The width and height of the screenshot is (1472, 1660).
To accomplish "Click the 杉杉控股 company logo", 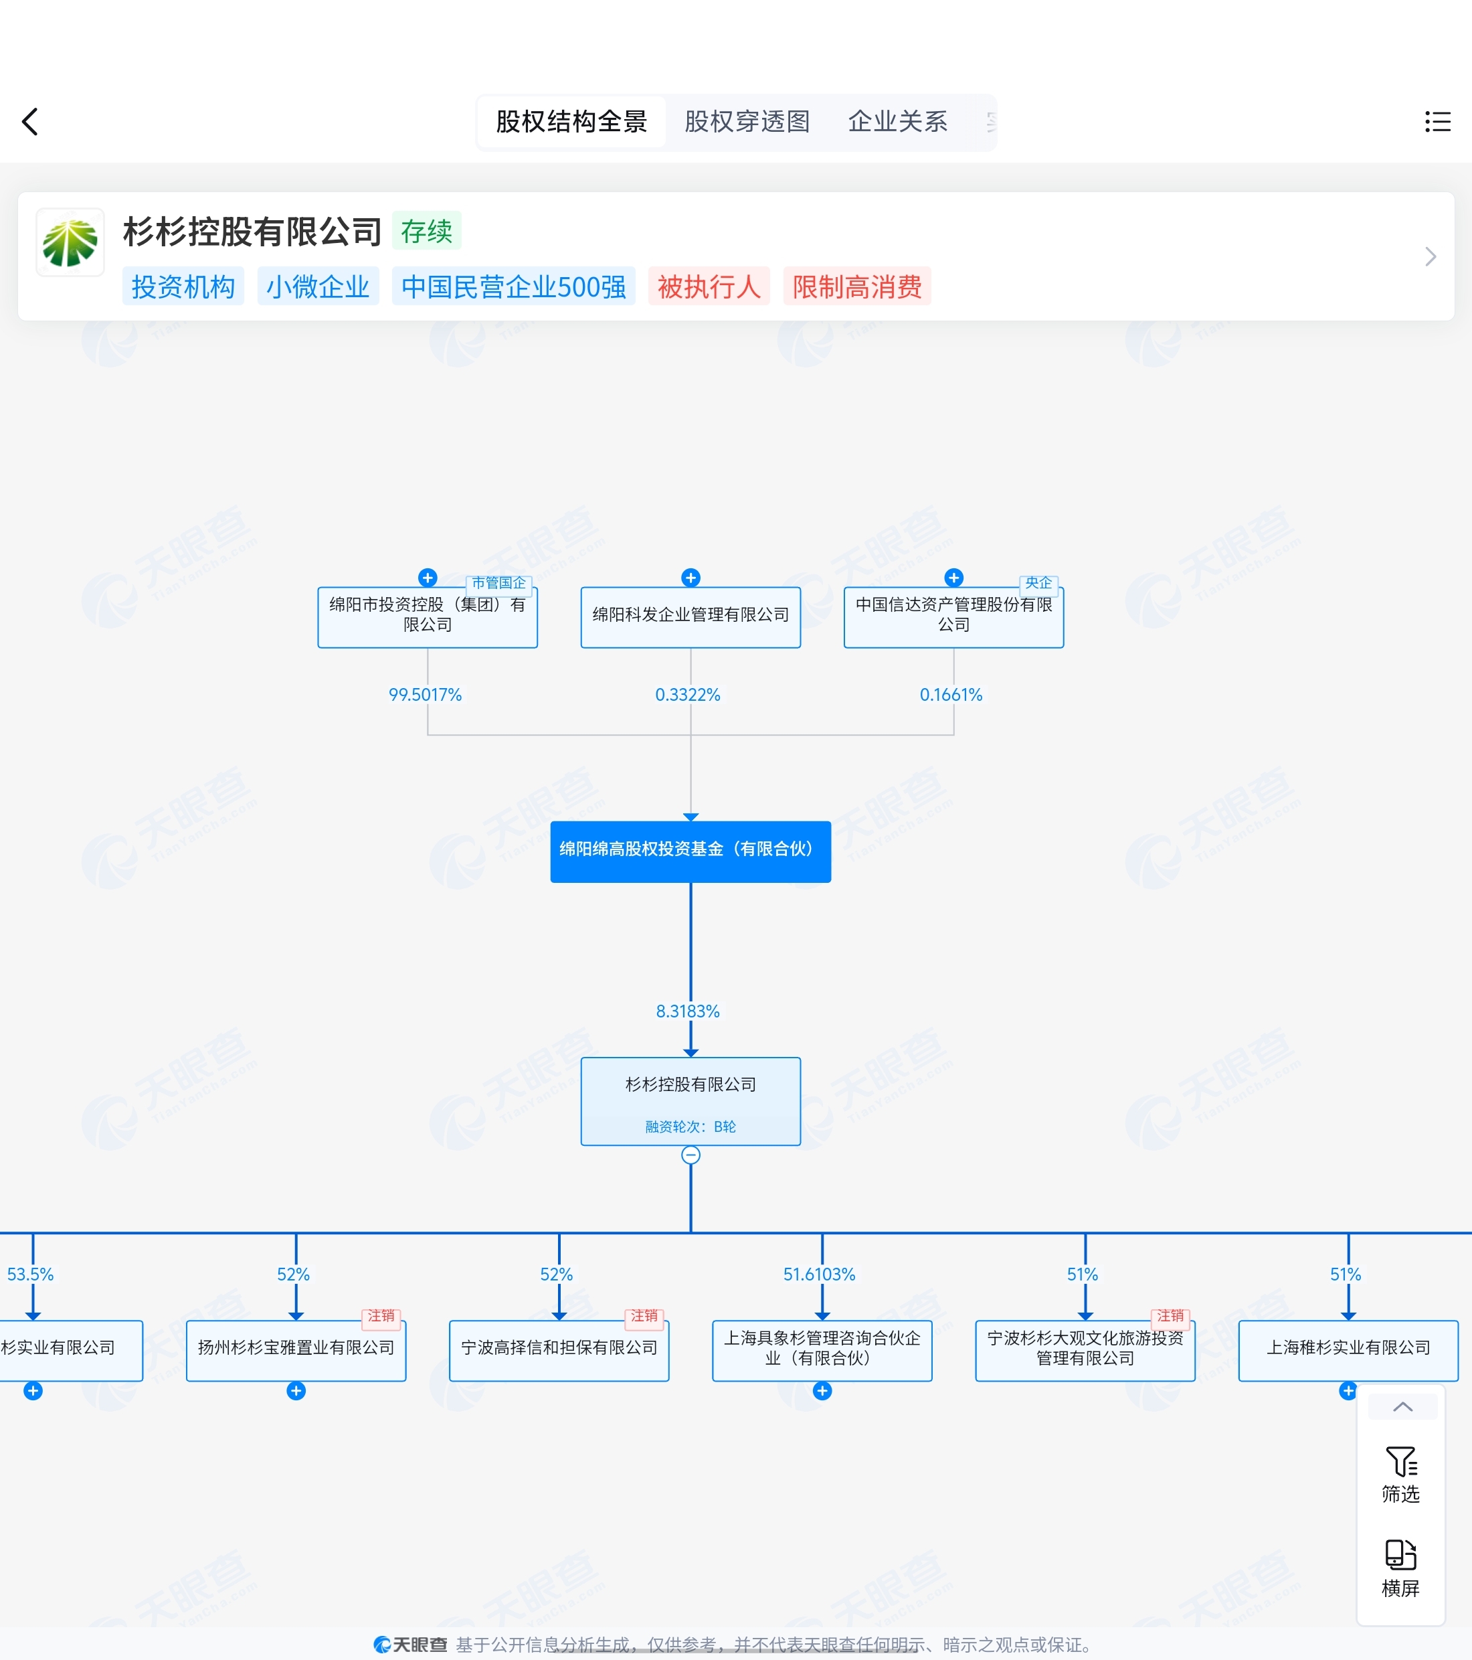I will click(71, 242).
